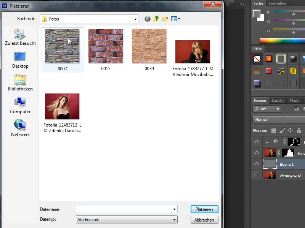305x228 pixels.
Task: Lock all layer attributes
Action: click(299, 130)
